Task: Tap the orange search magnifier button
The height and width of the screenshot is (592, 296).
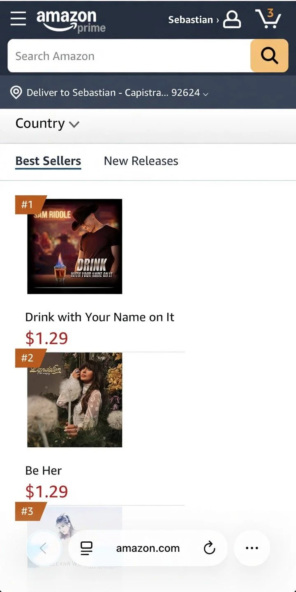Action: click(269, 55)
